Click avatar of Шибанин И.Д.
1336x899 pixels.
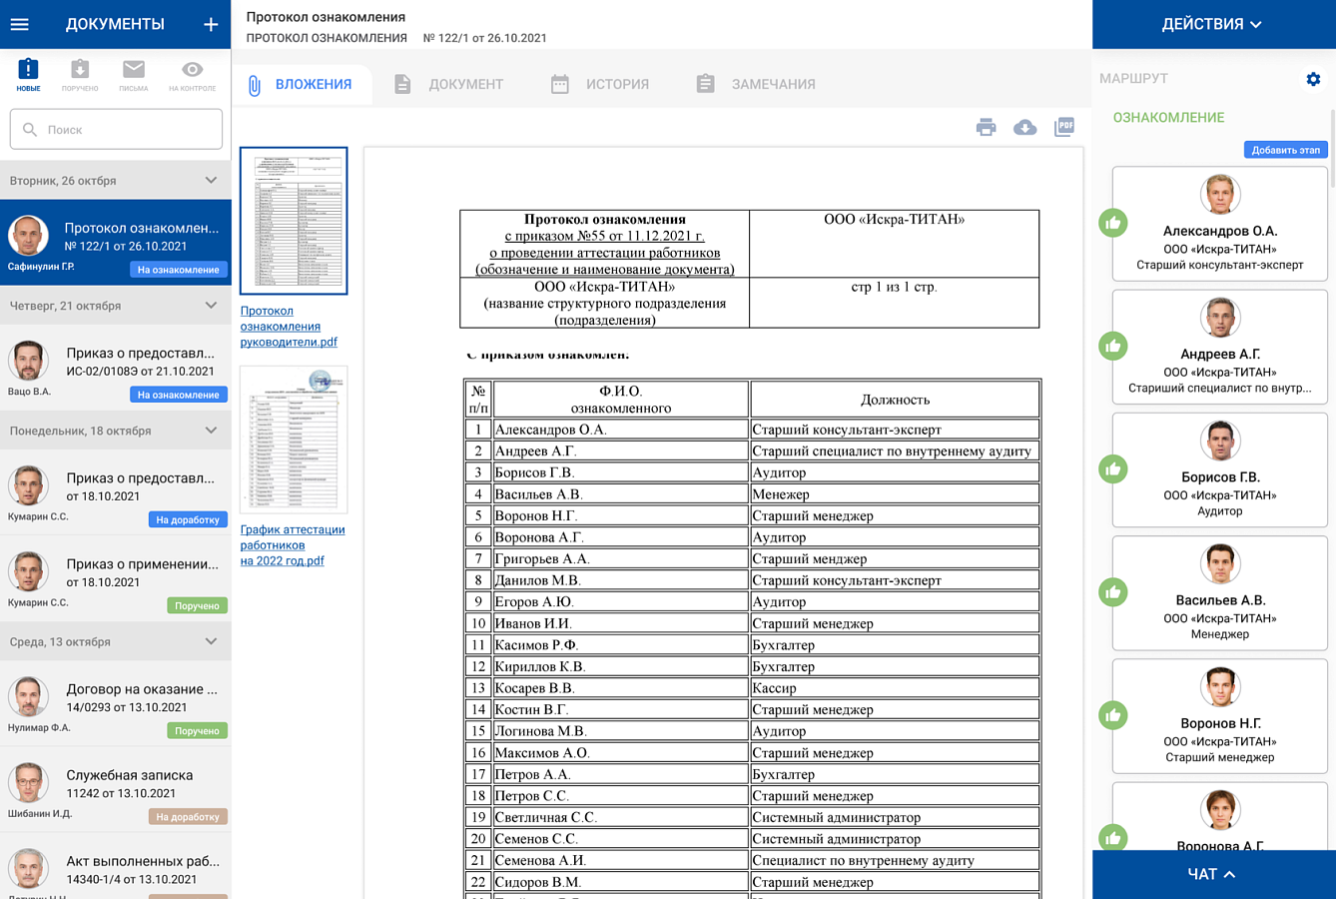[28, 782]
